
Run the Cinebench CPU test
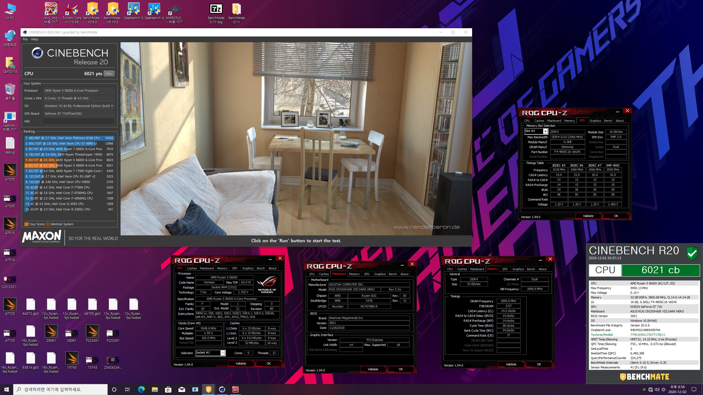(109, 74)
